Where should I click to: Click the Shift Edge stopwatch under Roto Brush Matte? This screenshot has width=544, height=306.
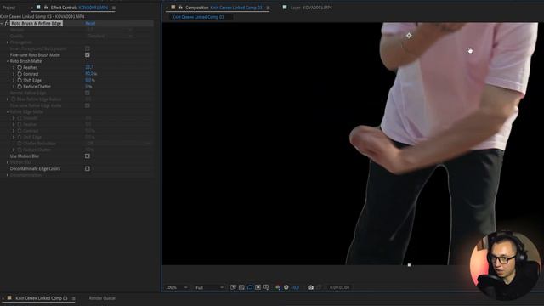[20, 80]
